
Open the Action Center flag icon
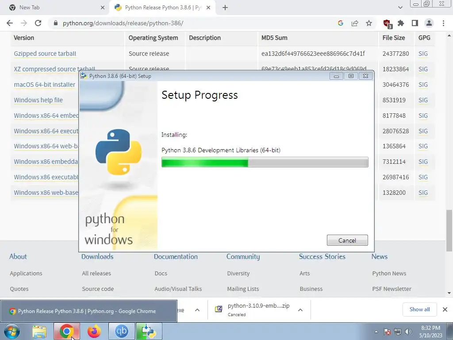point(388,332)
